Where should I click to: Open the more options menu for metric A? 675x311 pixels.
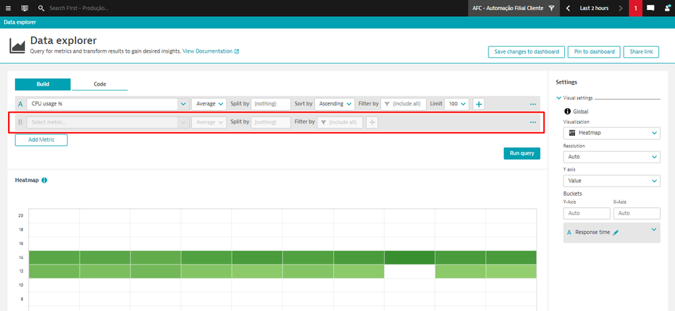(x=533, y=104)
